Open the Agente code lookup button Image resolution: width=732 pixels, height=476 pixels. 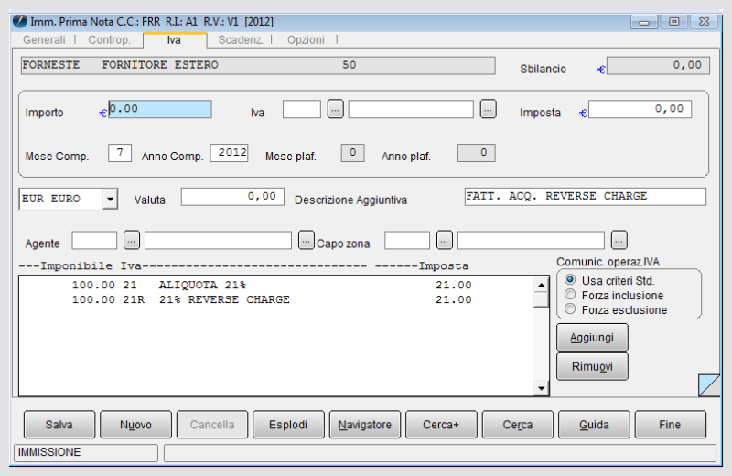132,240
